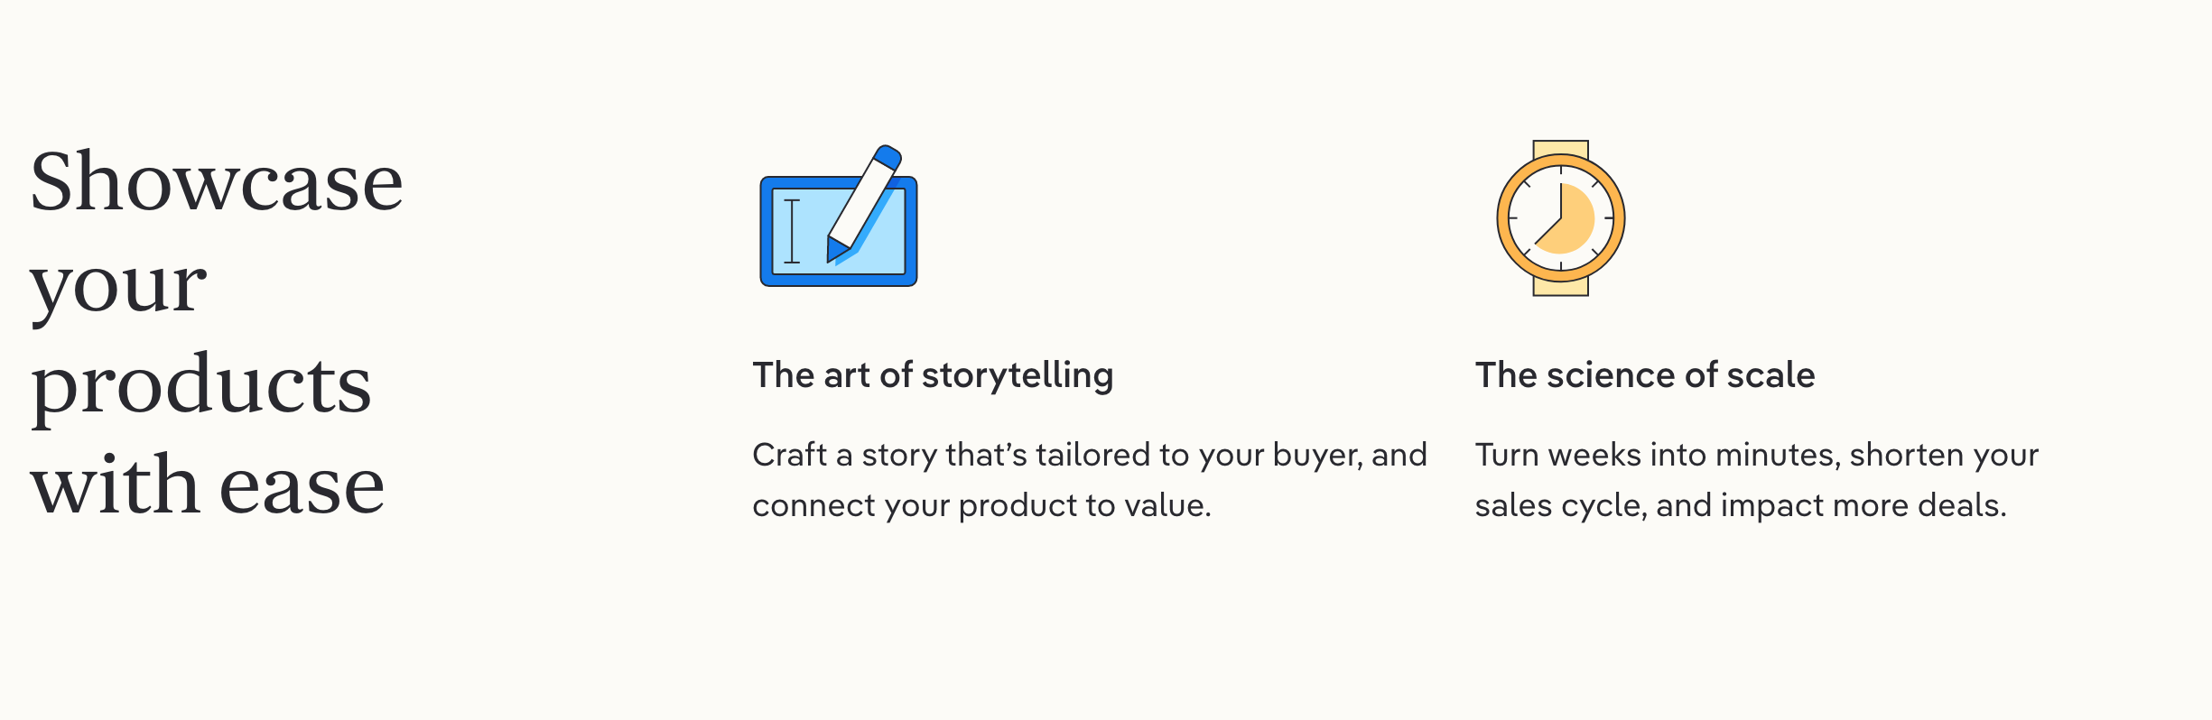Click the word "Showcase" in the headline
The width and height of the screenshot is (2212, 720).
[217, 182]
